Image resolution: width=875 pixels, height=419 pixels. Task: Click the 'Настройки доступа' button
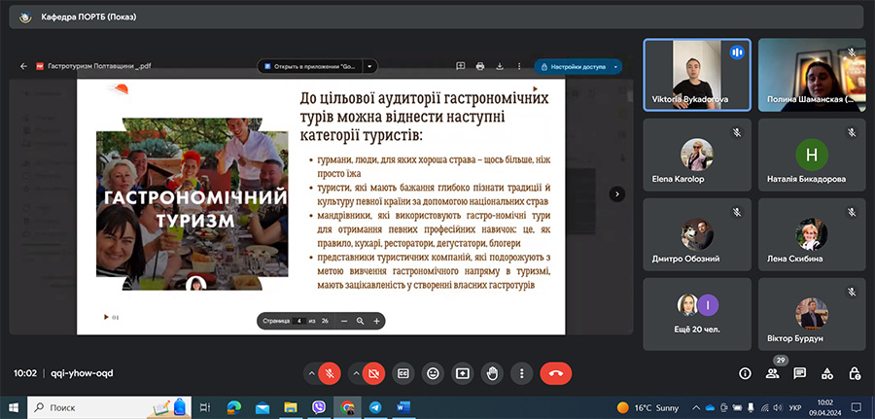coord(577,67)
